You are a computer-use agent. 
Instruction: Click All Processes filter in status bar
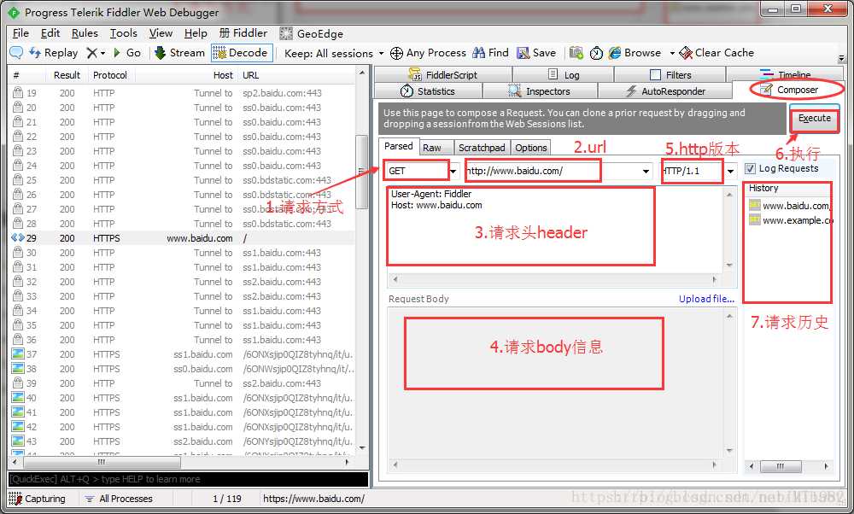[x=120, y=499]
